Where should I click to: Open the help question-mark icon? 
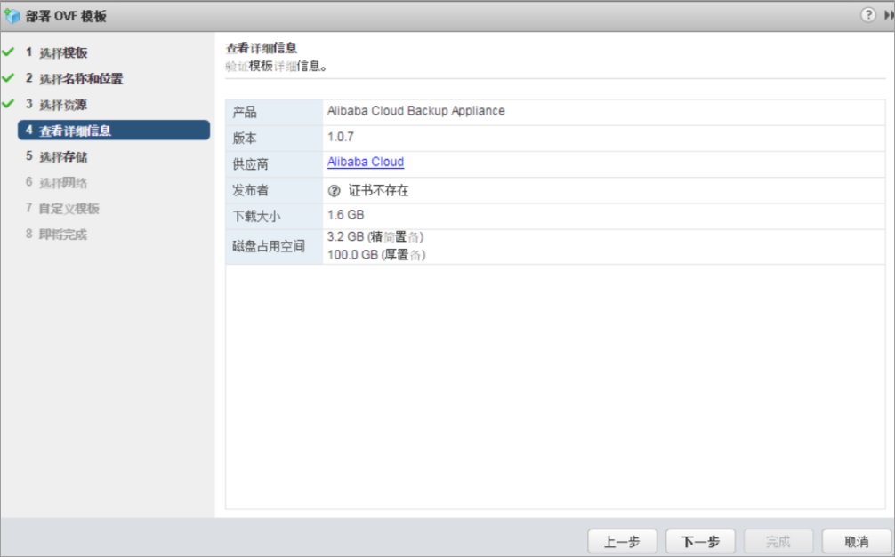tap(867, 15)
